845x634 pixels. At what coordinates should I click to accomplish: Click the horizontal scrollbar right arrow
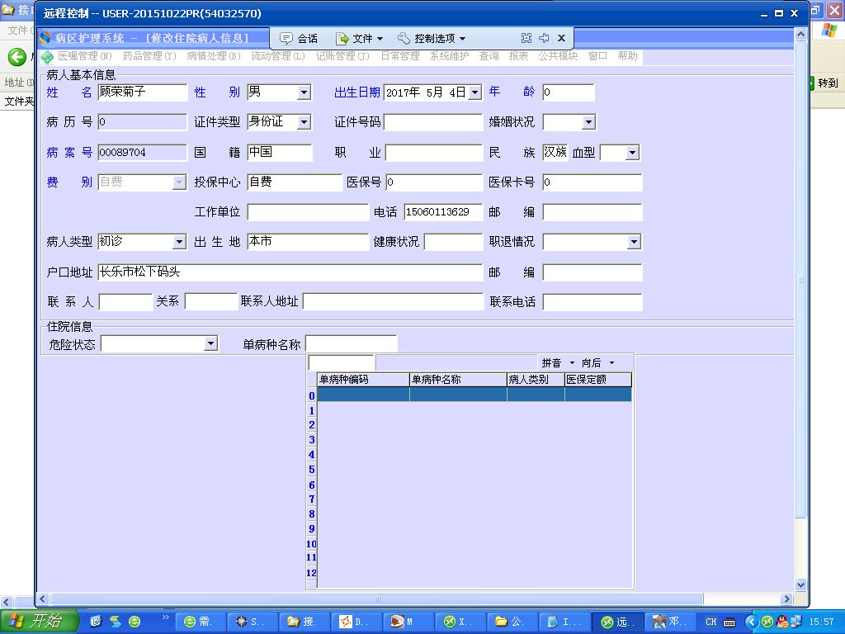(x=786, y=599)
